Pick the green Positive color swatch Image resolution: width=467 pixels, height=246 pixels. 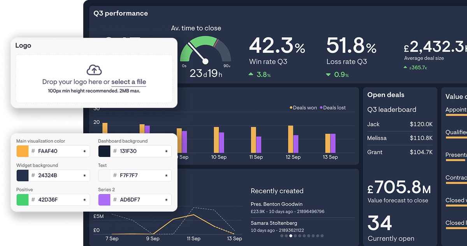coord(23,200)
